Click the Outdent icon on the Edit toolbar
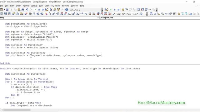 pos(174,14)
